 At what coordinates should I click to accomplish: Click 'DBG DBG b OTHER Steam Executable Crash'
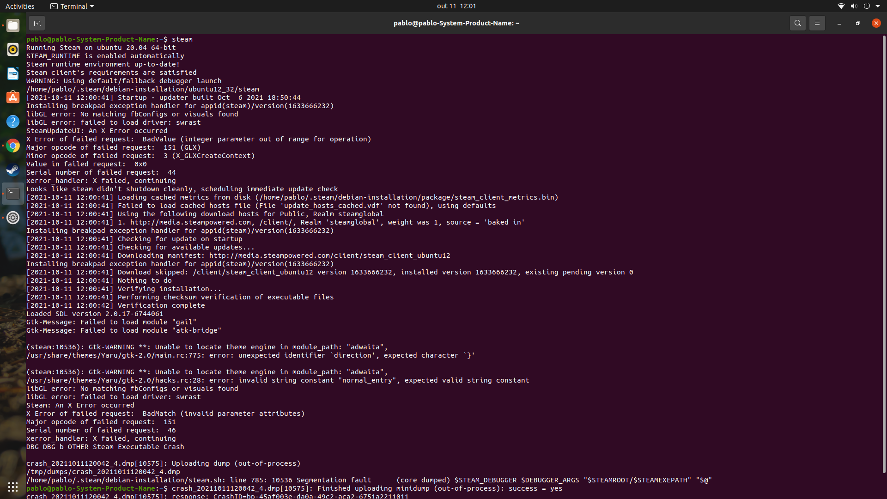coord(105,447)
